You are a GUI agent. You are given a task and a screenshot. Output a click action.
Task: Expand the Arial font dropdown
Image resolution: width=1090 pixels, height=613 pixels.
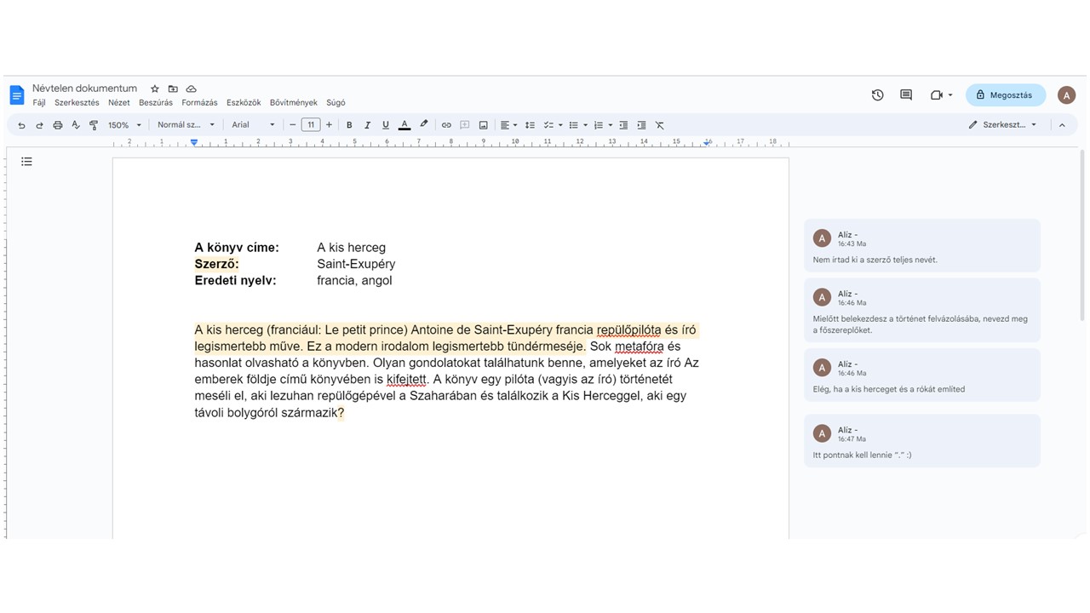point(253,125)
